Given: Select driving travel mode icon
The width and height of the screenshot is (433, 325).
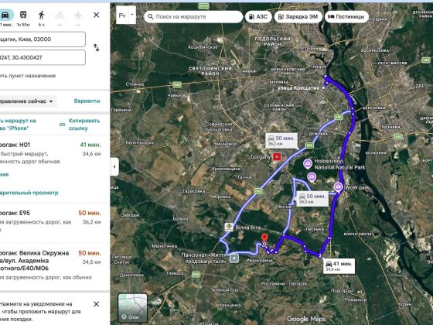Looking at the screenshot, I should (x=5, y=15).
